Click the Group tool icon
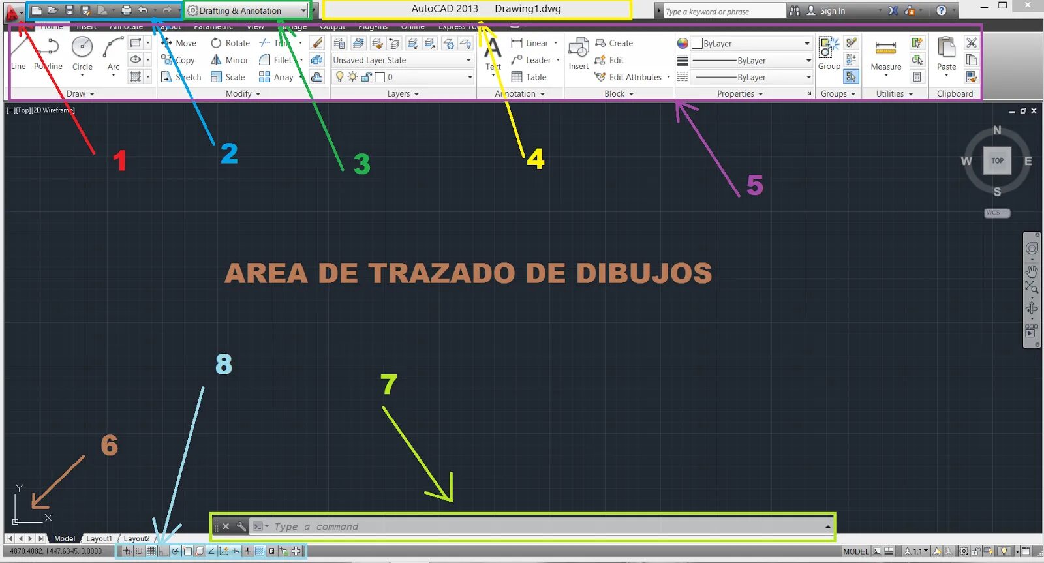1044x563 pixels. (x=829, y=48)
